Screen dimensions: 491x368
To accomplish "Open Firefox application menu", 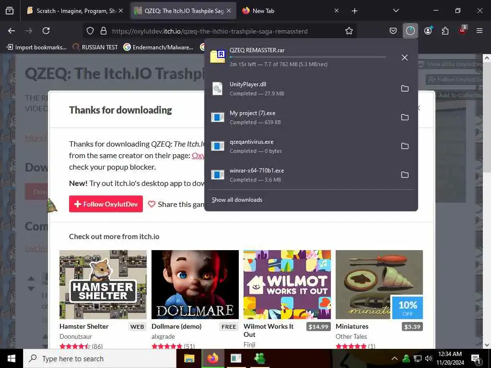I will [479, 31].
